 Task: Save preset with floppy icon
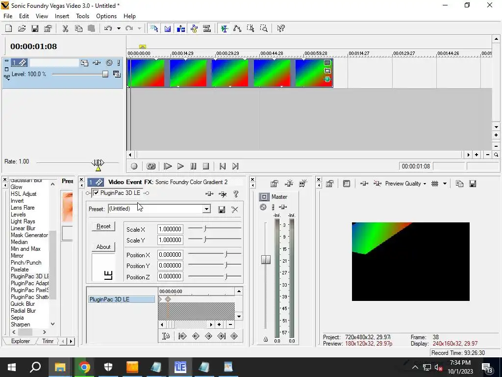coord(222,210)
